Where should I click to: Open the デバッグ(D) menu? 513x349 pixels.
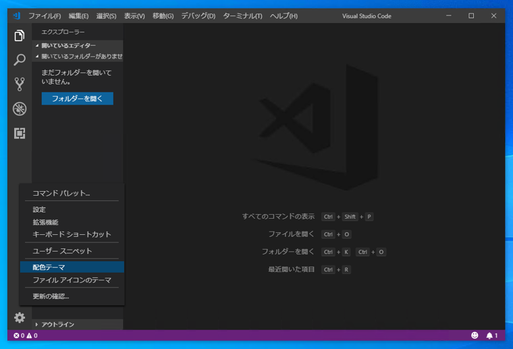pos(198,16)
